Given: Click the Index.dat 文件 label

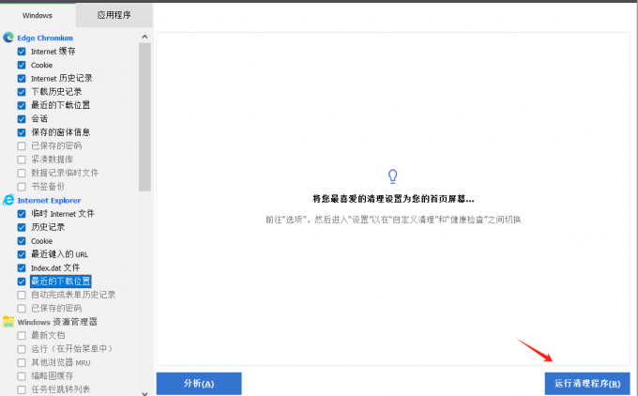Looking at the screenshot, I should tap(55, 267).
